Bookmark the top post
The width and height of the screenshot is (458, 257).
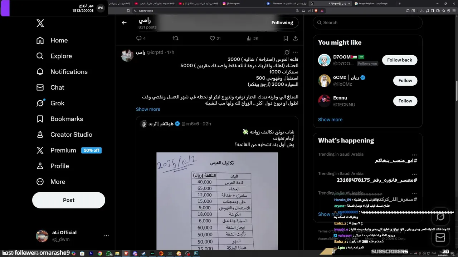point(286,38)
